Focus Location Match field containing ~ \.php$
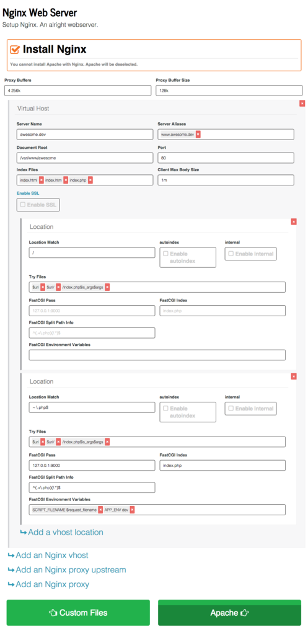 [x=92, y=407]
